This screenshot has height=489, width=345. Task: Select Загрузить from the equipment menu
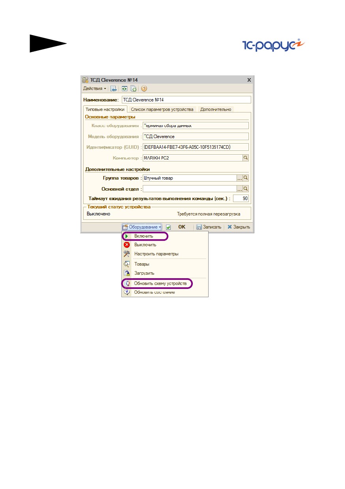144,273
